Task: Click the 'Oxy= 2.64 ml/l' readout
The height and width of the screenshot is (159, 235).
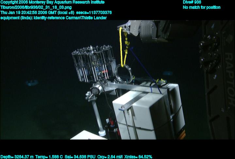Action: tap(110, 157)
